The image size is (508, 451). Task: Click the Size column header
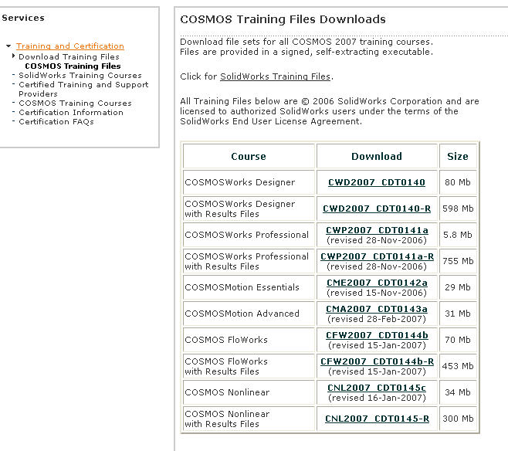pyautogui.click(x=458, y=156)
